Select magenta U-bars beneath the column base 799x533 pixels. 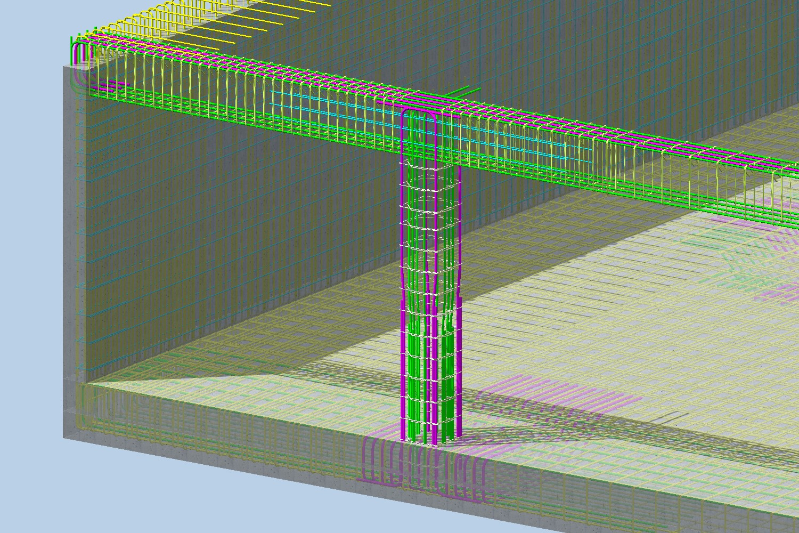426,469
